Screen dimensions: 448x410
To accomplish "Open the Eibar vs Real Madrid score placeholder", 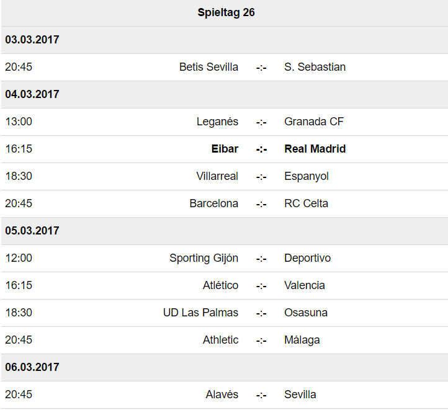I will tap(261, 149).
